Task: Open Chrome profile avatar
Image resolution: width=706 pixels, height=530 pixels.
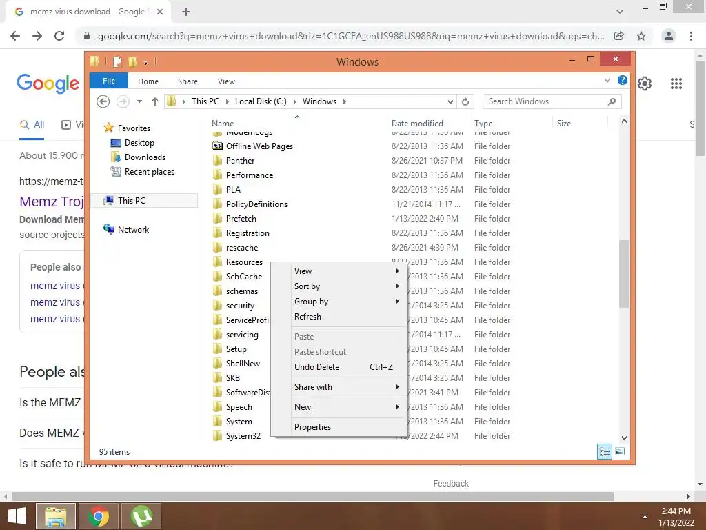Action: tap(669, 36)
